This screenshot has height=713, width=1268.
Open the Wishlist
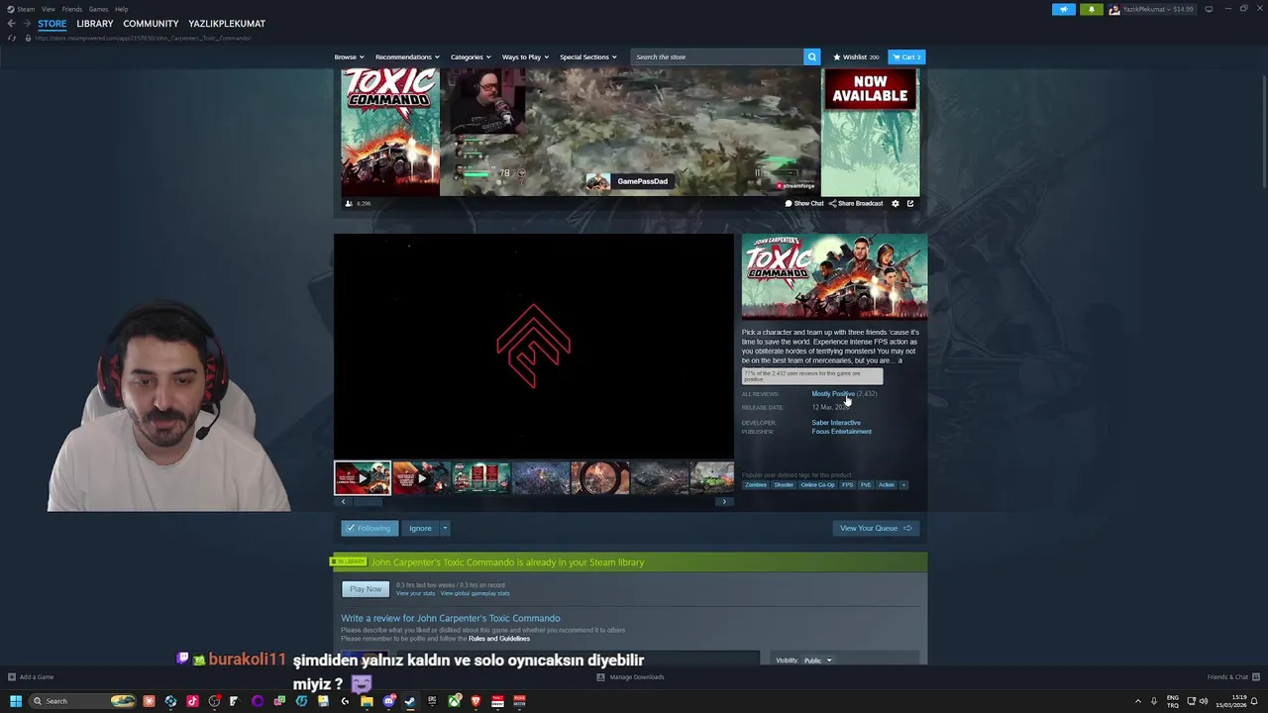point(856,56)
